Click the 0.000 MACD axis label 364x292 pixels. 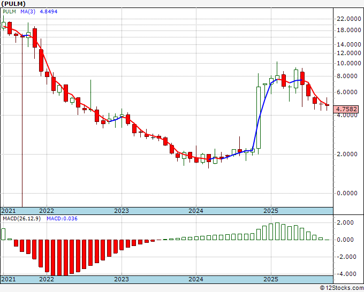346,240
